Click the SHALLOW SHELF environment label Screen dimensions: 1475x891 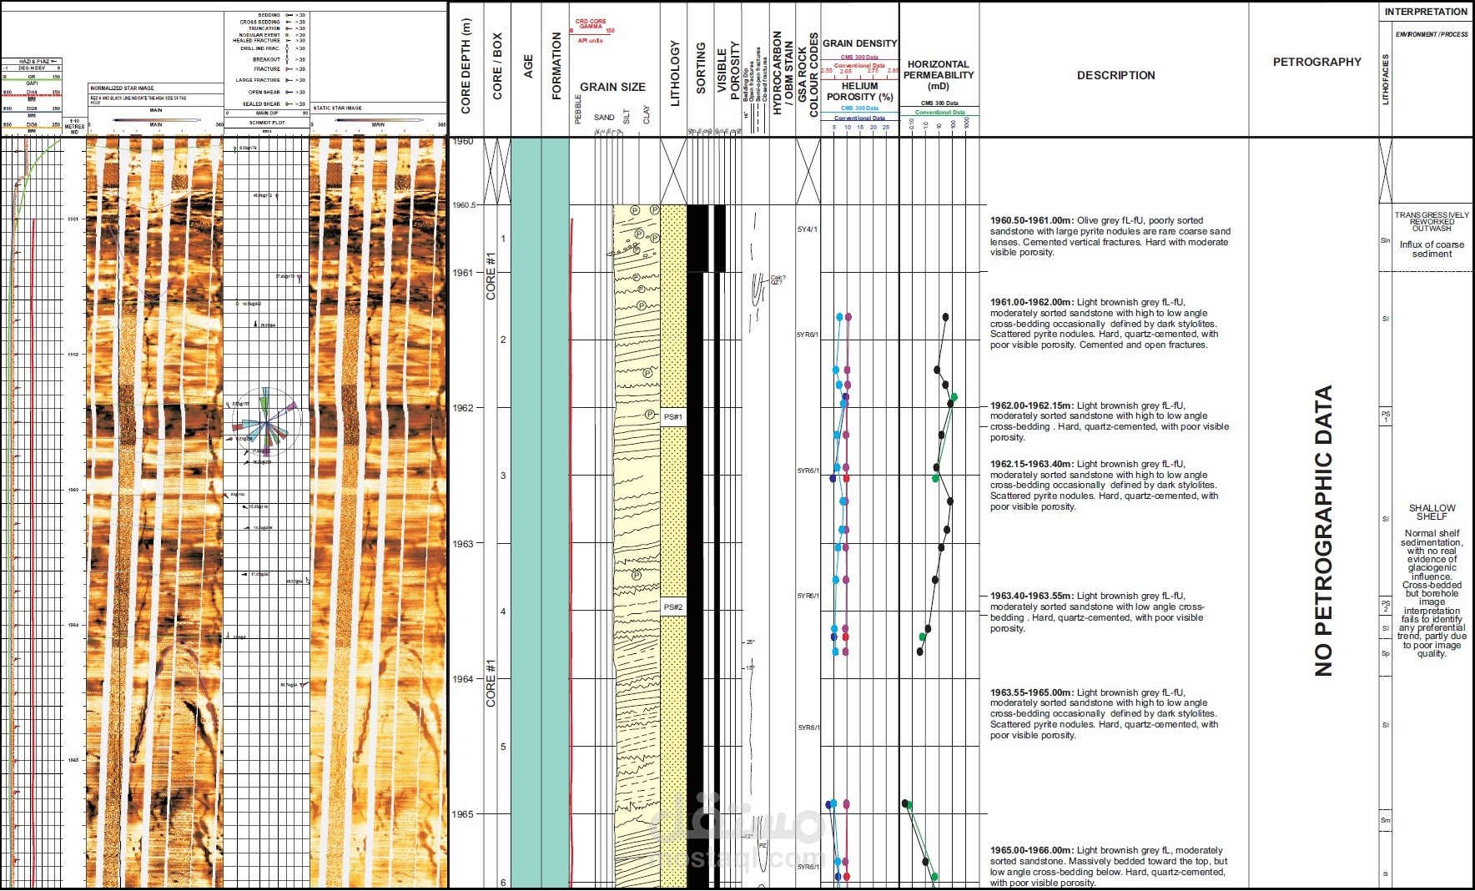coord(1432,512)
